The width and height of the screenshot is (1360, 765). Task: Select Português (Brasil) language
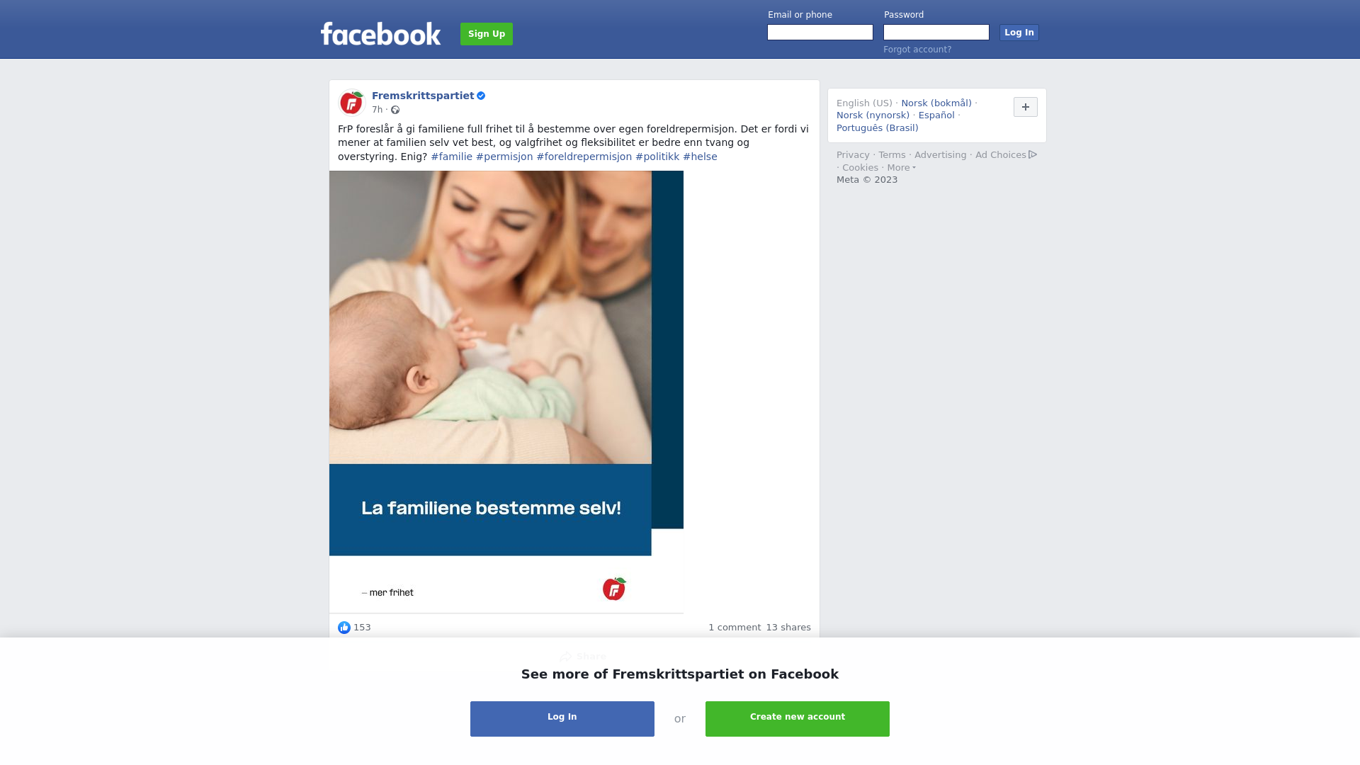tap(877, 128)
